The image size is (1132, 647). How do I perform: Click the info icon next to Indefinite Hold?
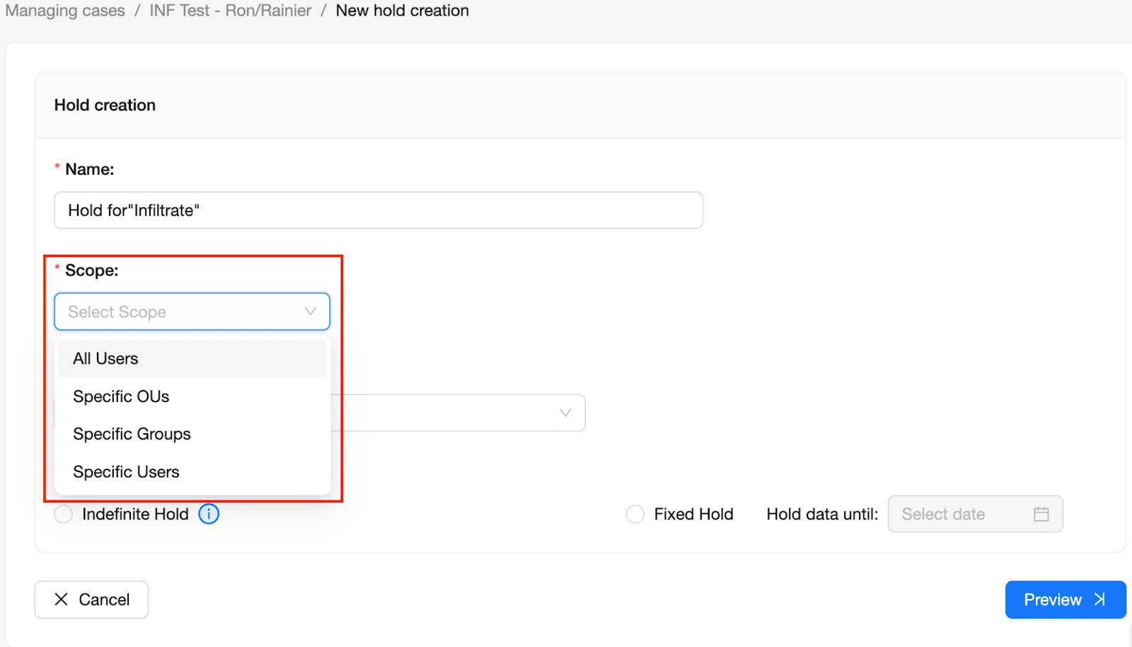(x=209, y=514)
